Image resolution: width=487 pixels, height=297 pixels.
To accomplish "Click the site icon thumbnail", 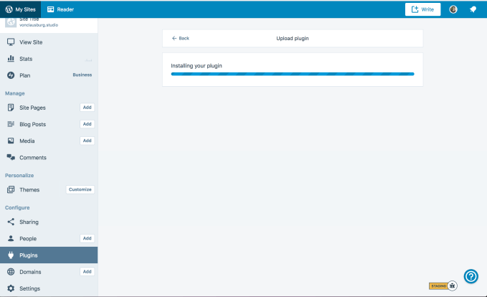I will tap(11, 22).
